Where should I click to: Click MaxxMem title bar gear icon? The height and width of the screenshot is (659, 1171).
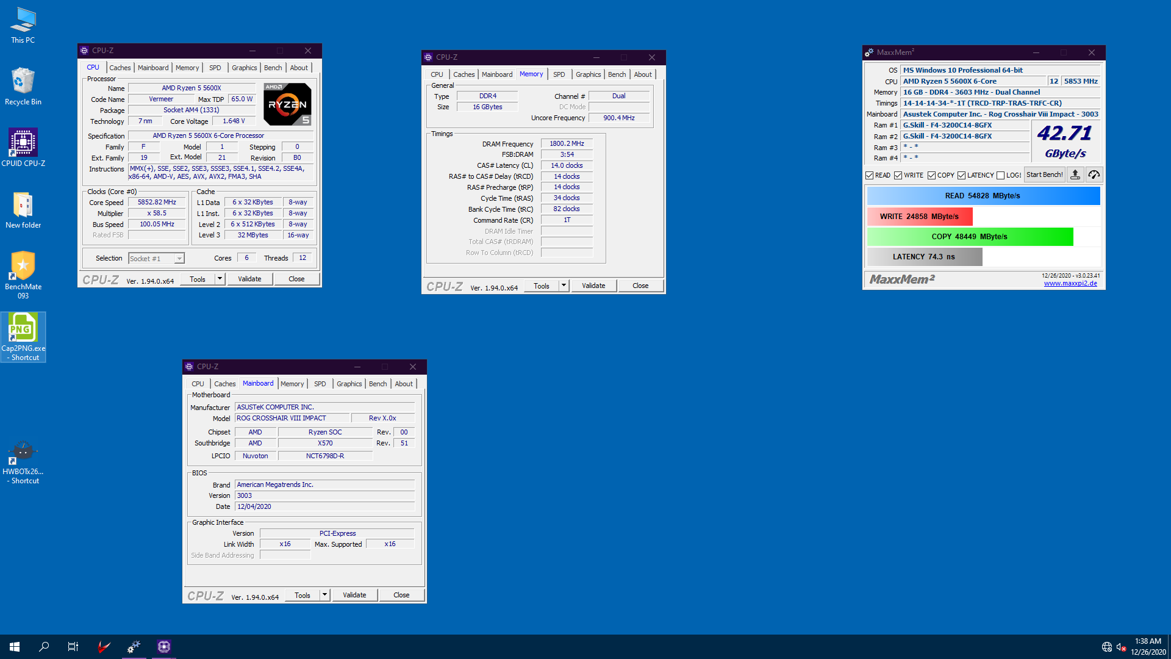click(869, 52)
